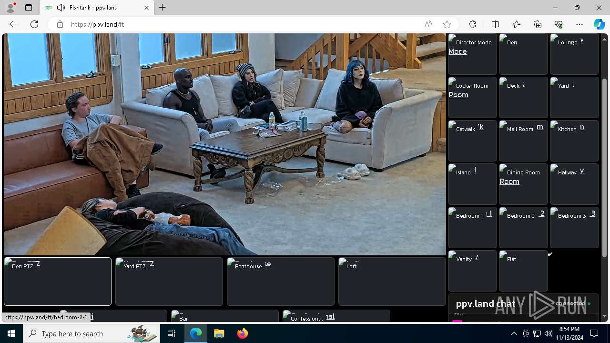Open the Favorites list
The image size is (610, 343).
point(517,24)
